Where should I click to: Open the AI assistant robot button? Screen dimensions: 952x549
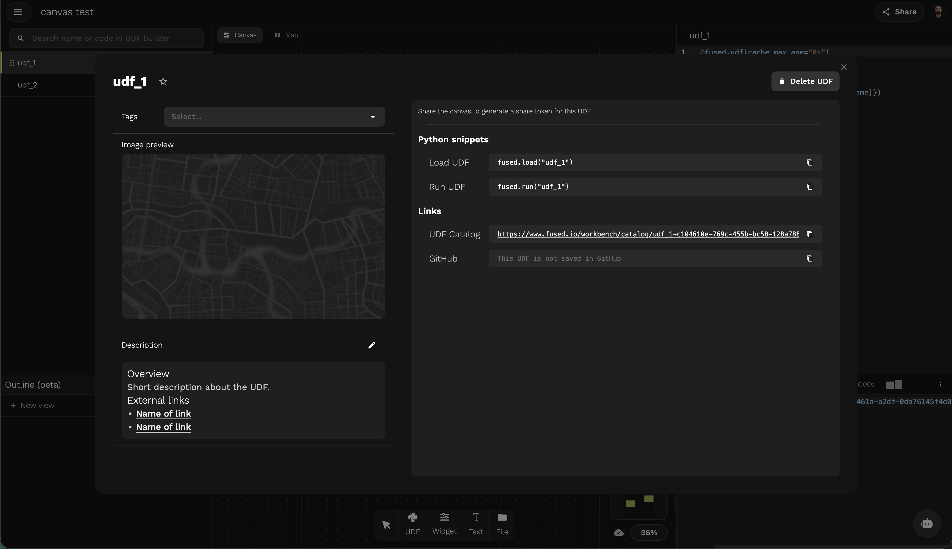(x=927, y=524)
